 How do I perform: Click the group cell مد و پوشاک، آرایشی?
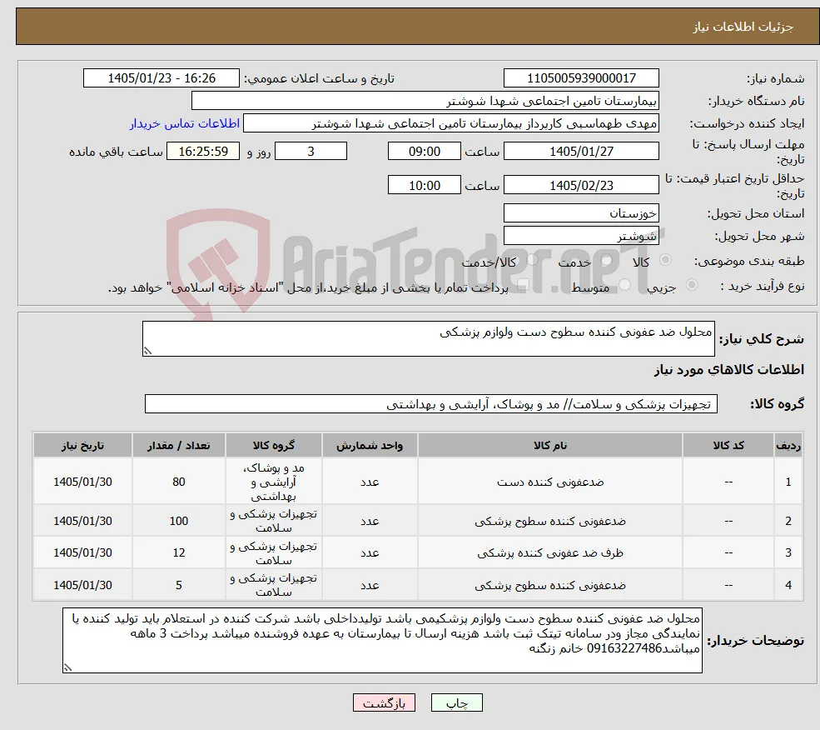[x=274, y=482]
